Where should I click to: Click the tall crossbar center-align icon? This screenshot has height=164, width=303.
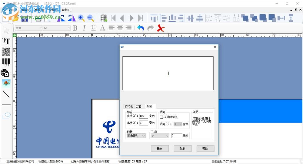[x=190, y=18]
